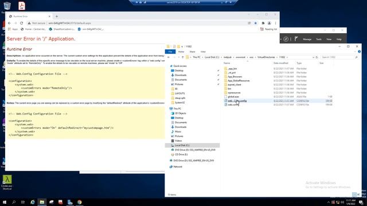Screen dimensions: 367x206
Task: Open CD Drive (E:) in navigation pane
Action: pos(181,154)
